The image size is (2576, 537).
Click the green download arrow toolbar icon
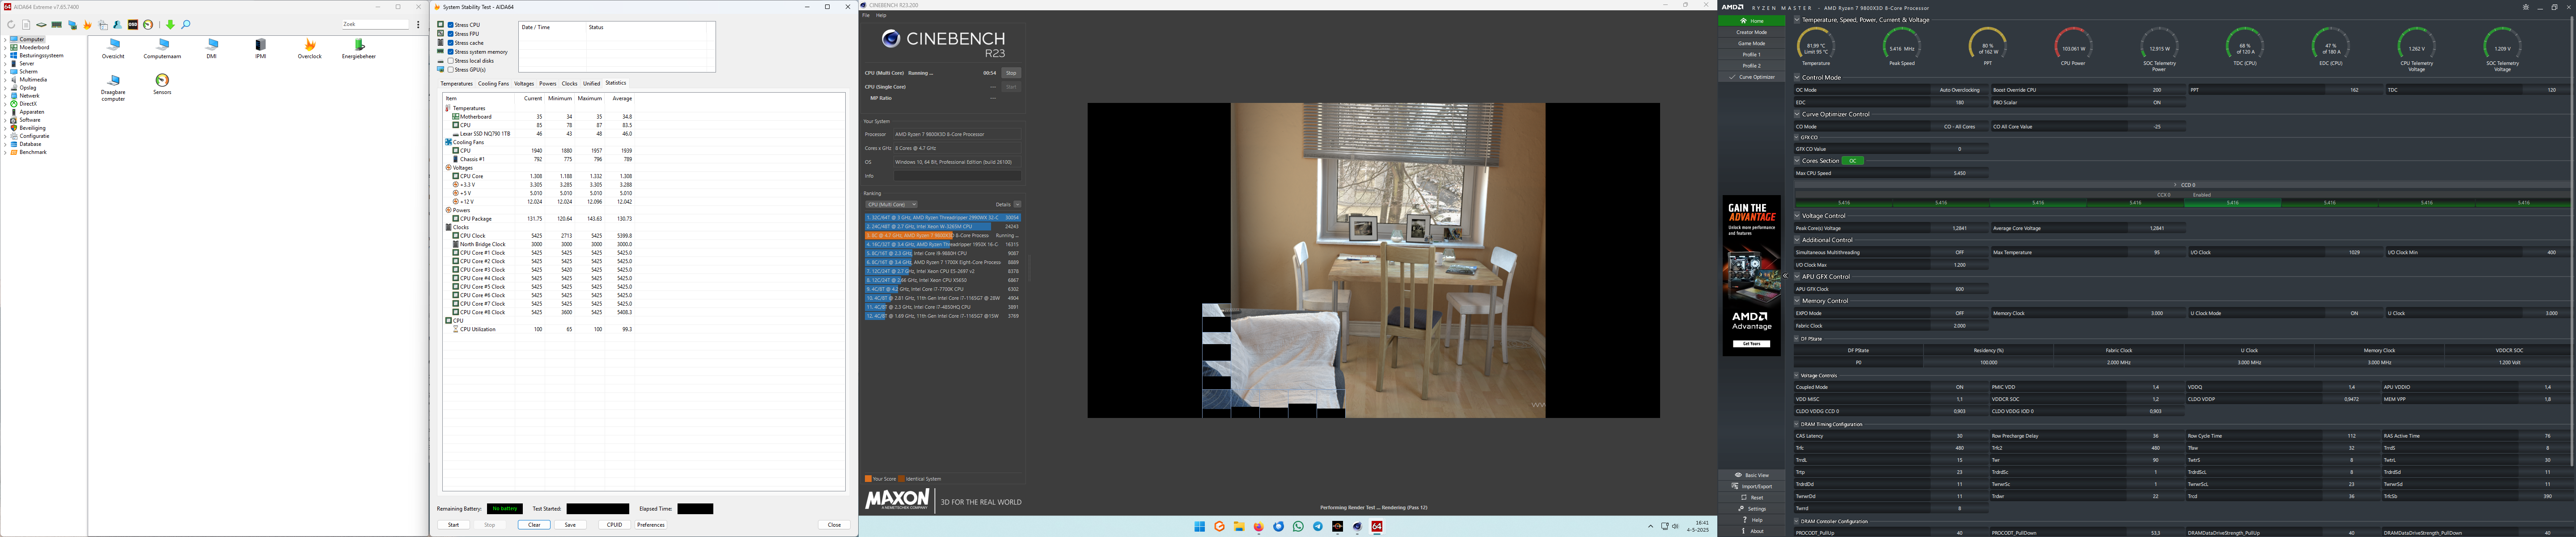pyautogui.click(x=170, y=25)
